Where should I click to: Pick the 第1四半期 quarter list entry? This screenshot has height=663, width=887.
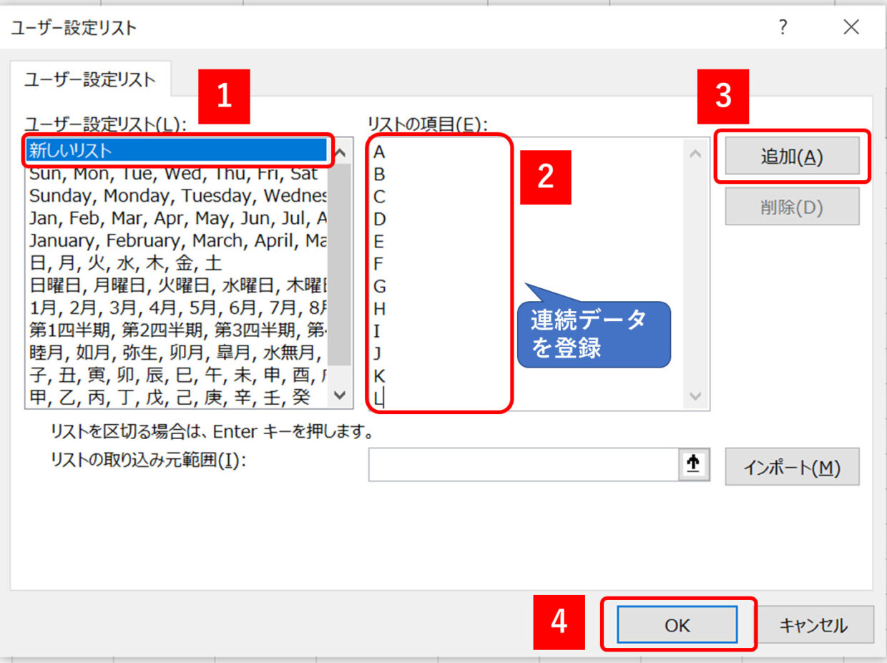(x=176, y=330)
